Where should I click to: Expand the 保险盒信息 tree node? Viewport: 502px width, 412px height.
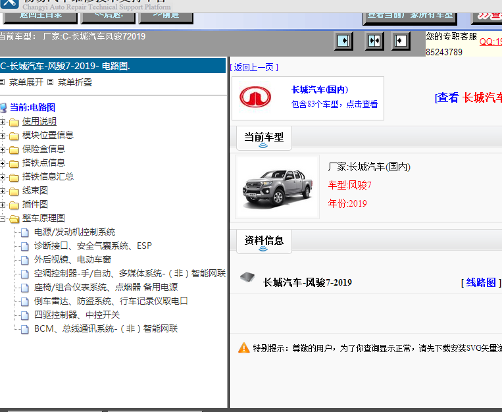tap(2, 149)
